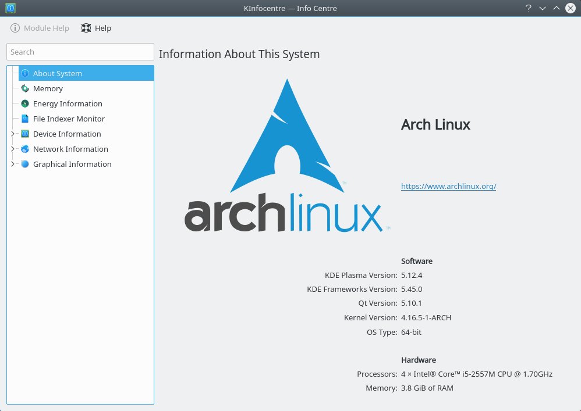581x411 pixels.
Task: Open Help via the lifebuoy icon
Action: [86, 28]
